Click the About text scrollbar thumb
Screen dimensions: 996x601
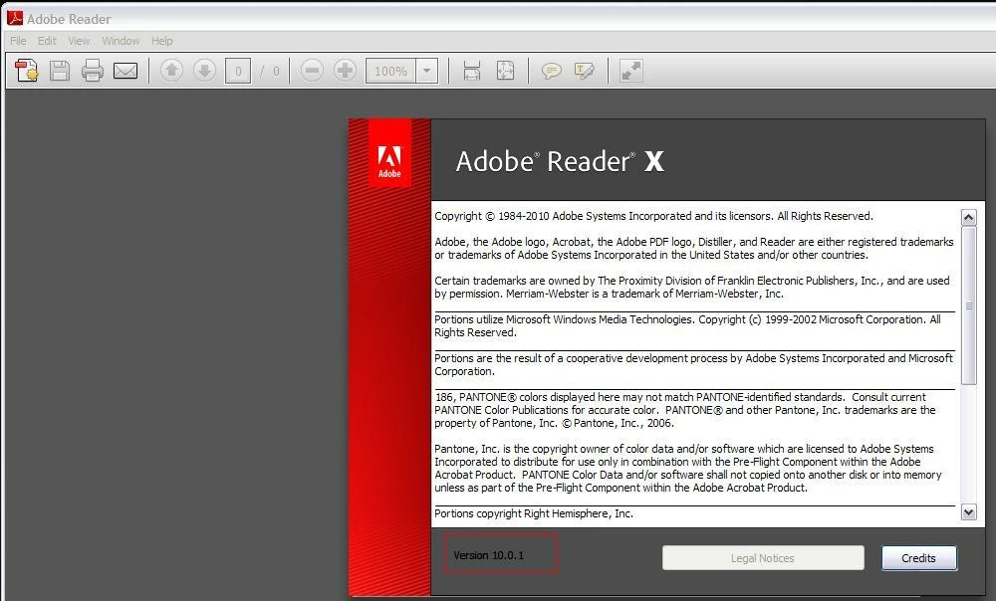[x=969, y=305]
